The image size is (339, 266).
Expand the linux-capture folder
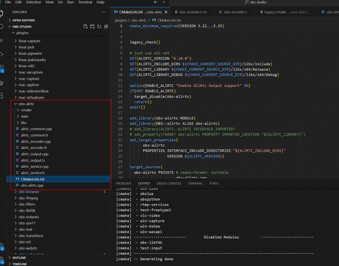(x=58, y=41)
